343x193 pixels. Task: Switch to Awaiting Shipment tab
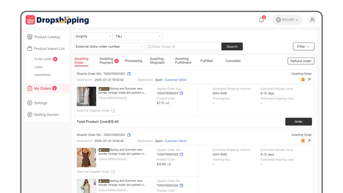pos(157,60)
